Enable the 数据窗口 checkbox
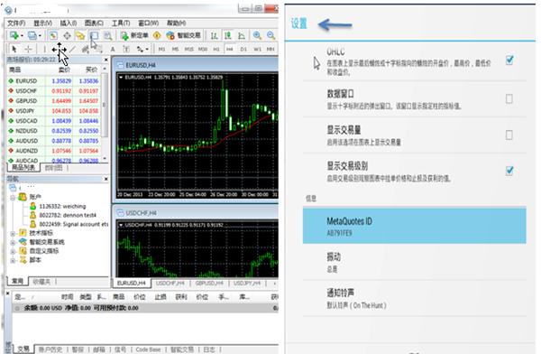The width and height of the screenshot is (541, 354). coord(509,99)
